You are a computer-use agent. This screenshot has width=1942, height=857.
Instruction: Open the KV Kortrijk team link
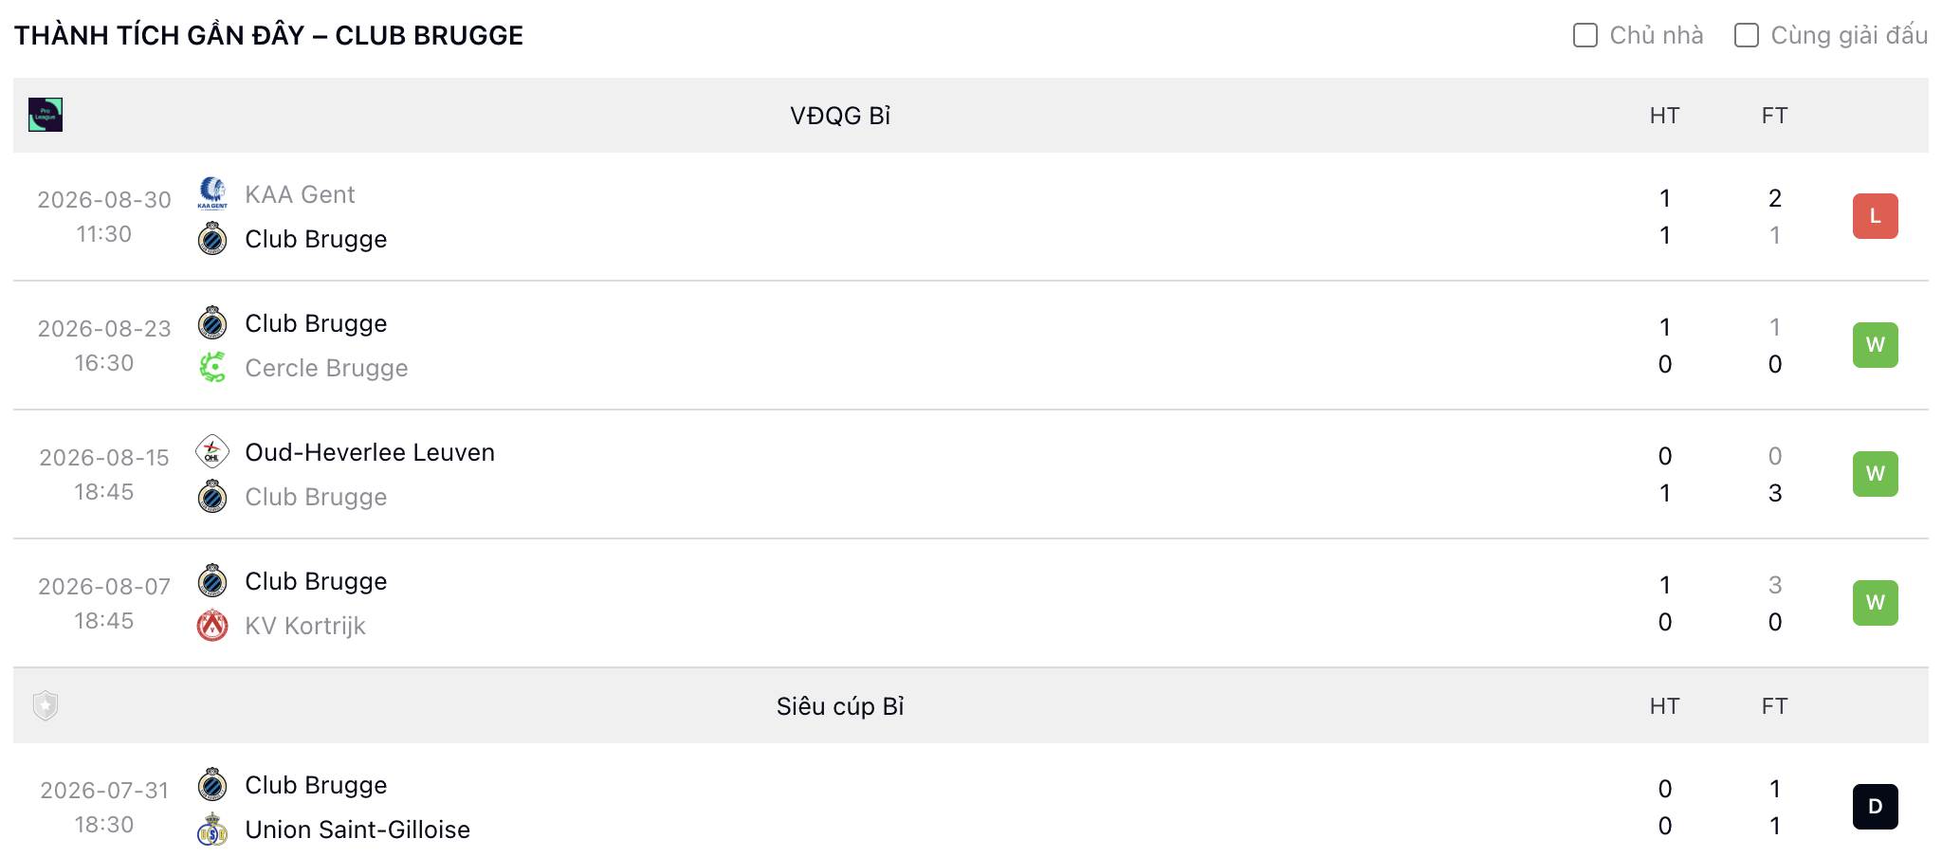pos(305,626)
